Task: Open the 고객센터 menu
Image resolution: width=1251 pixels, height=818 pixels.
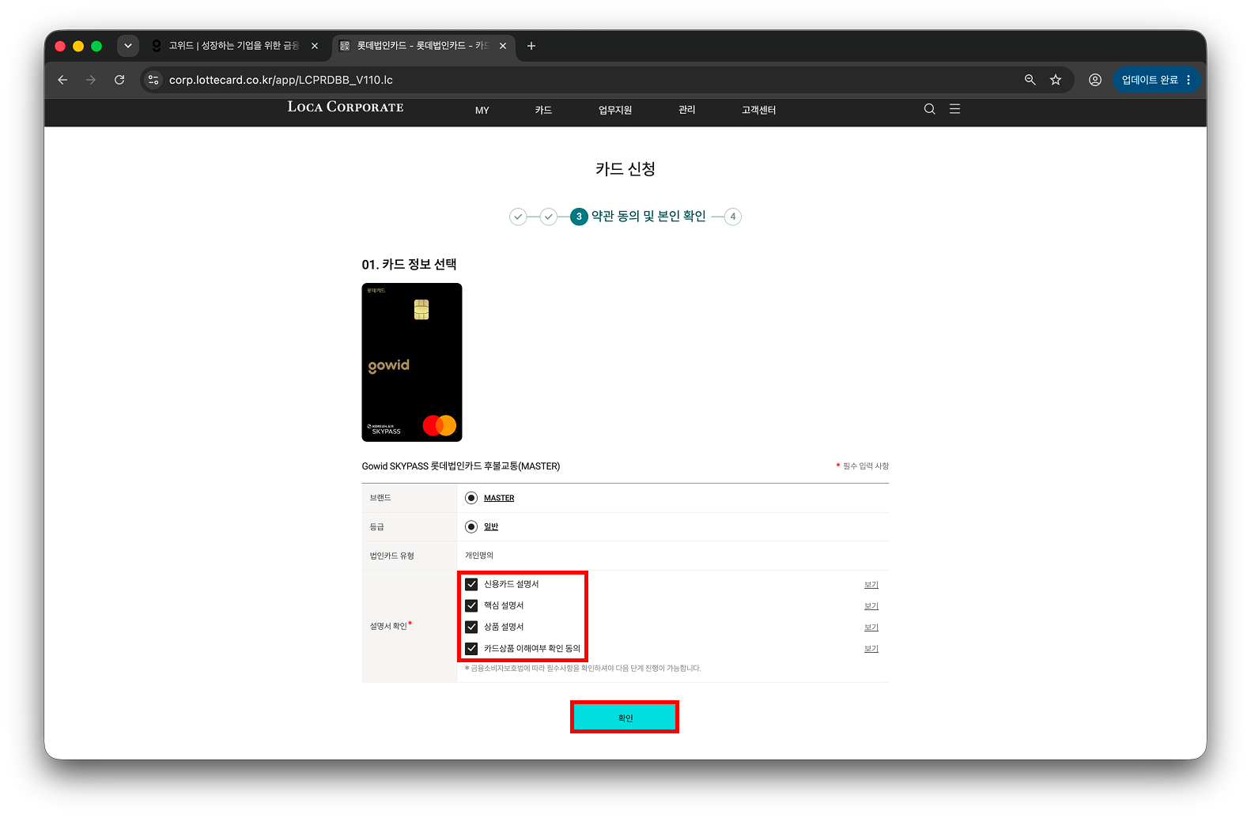Action: coord(759,111)
